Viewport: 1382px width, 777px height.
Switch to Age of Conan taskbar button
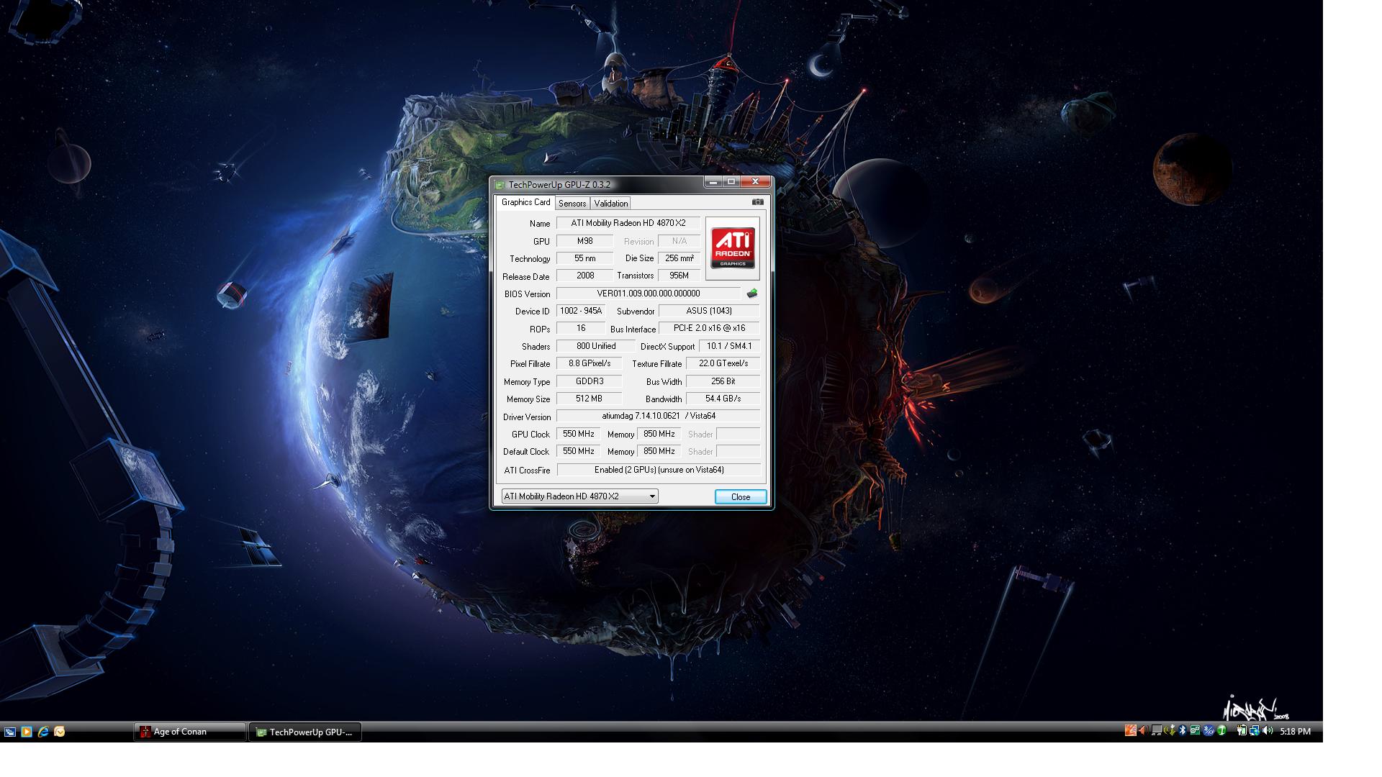(x=190, y=732)
